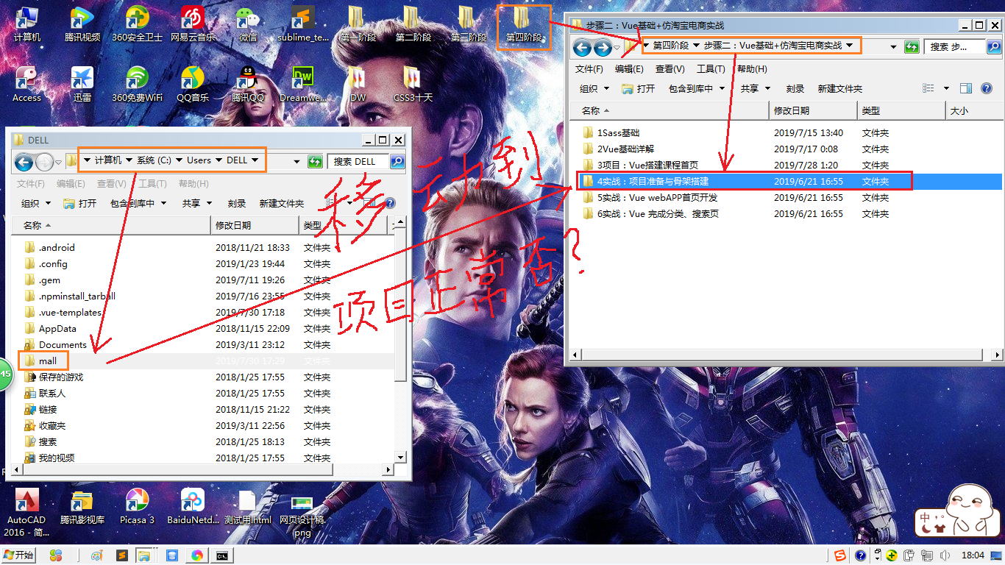Select the QQ音乐 desktop shortcut
The width and height of the screenshot is (1005, 565).
193,84
